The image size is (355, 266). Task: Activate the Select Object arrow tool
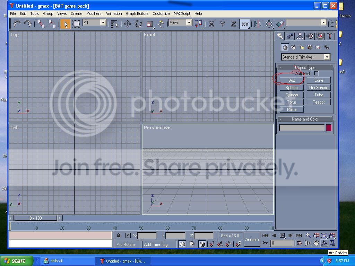pos(65,24)
